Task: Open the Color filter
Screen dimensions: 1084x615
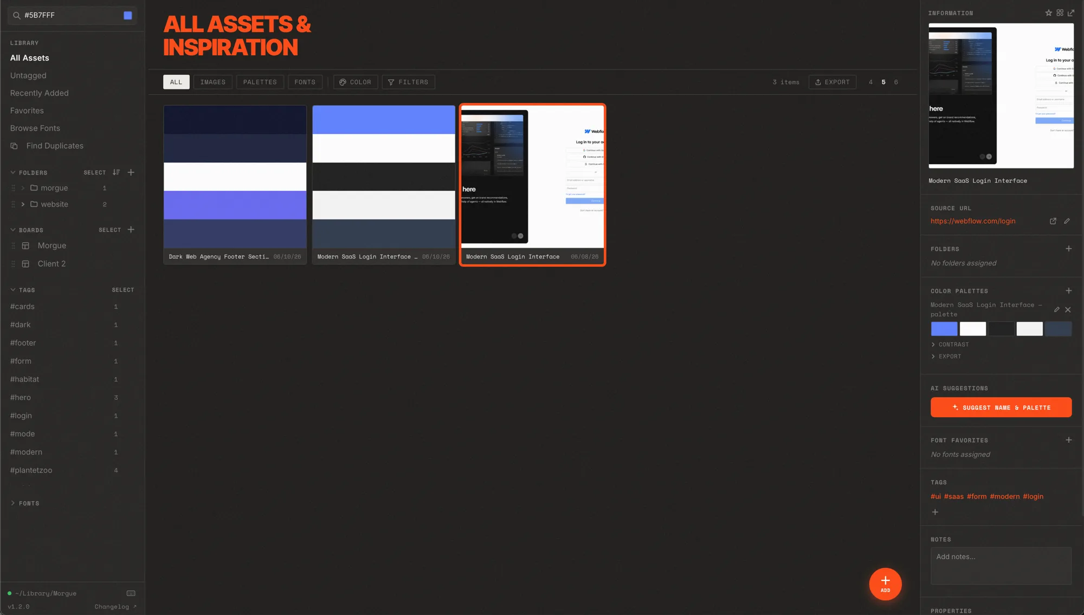Action: (356, 82)
